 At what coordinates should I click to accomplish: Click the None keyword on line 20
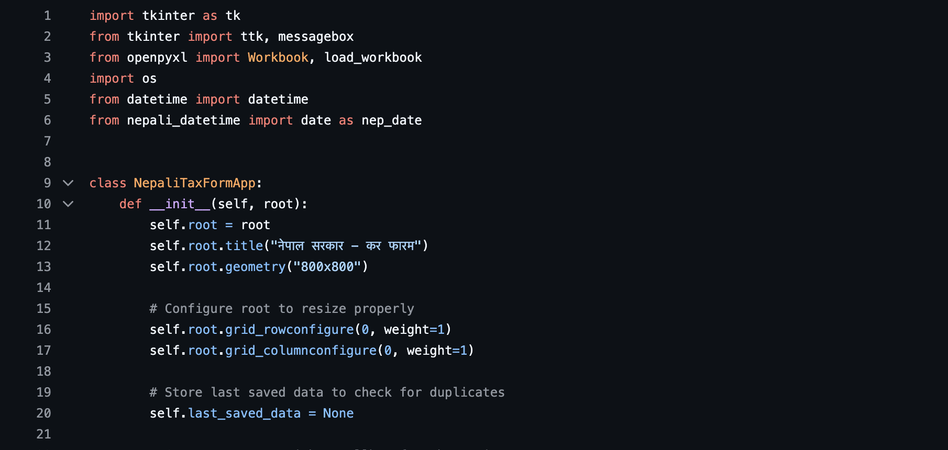tap(338, 413)
